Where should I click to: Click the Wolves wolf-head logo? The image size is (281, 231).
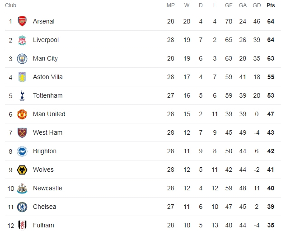pyautogui.click(x=22, y=170)
